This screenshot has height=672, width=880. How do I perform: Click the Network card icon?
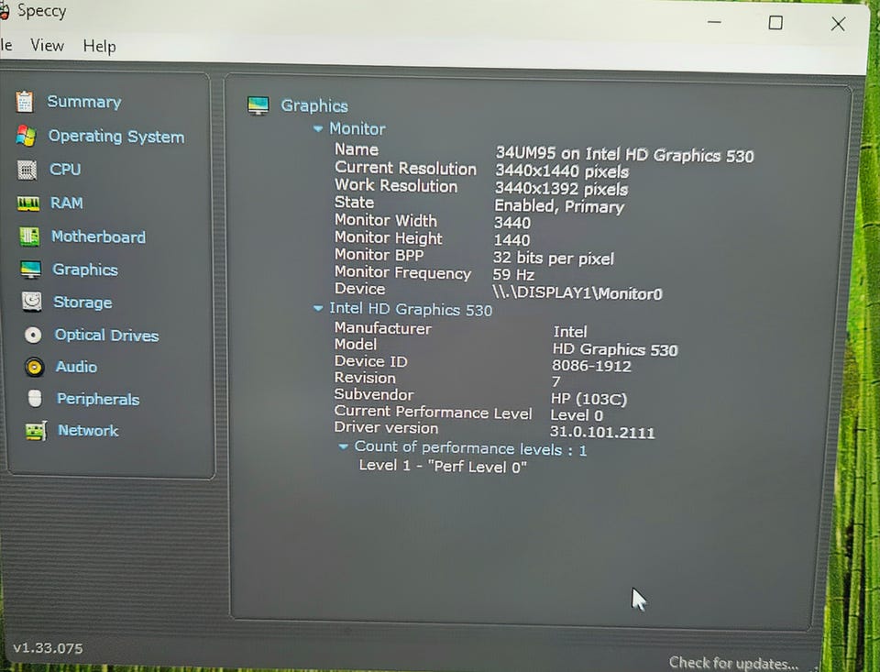tap(36, 431)
